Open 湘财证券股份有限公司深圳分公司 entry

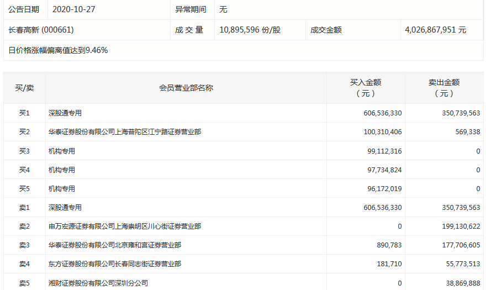coord(98,283)
